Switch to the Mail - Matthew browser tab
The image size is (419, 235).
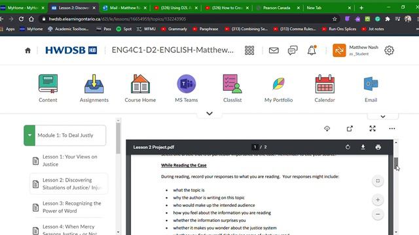(125, 8)
